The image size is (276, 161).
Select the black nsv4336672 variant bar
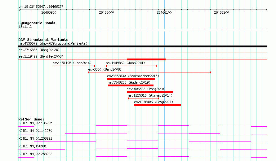click(143, 46)
